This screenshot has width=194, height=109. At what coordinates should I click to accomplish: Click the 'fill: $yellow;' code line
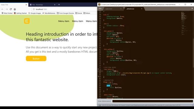point(116,88)
